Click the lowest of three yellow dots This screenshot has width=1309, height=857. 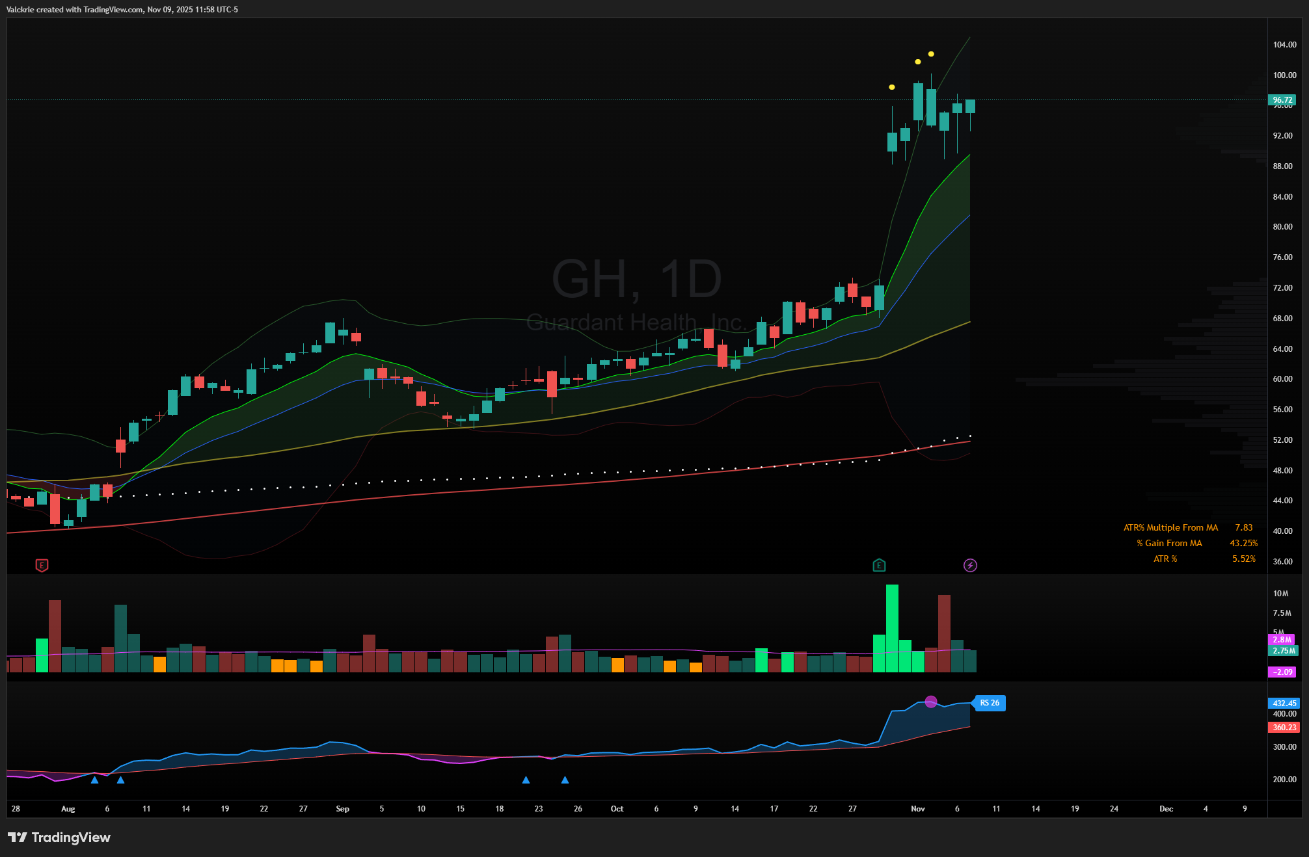coord(892,87)
